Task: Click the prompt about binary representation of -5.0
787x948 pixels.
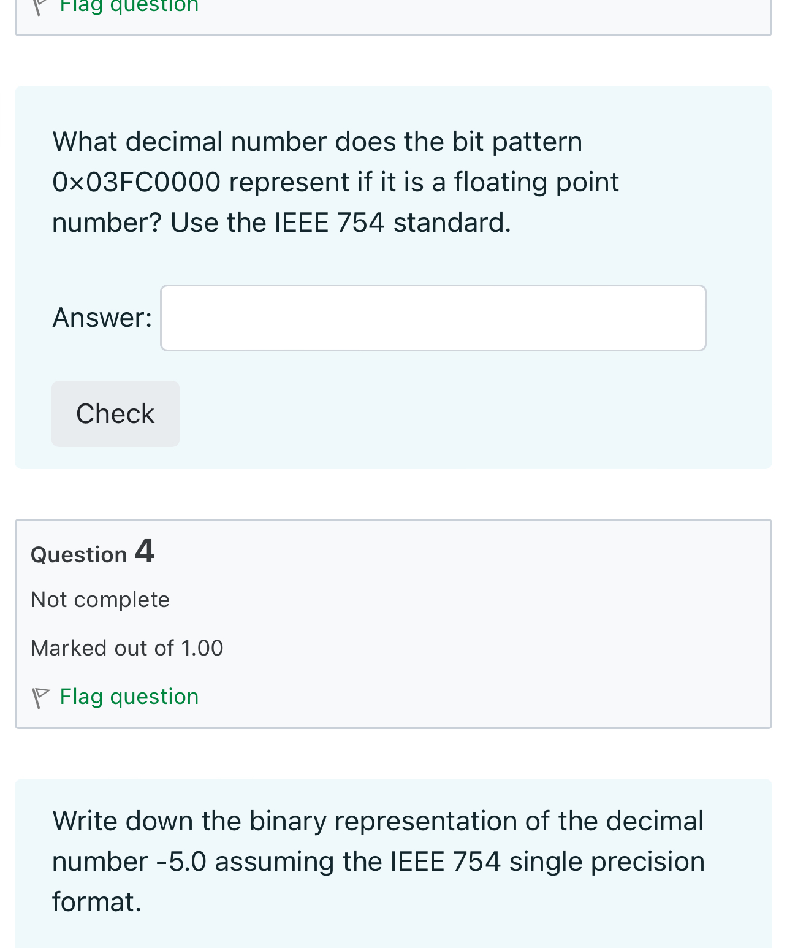Action: point(378,861)
